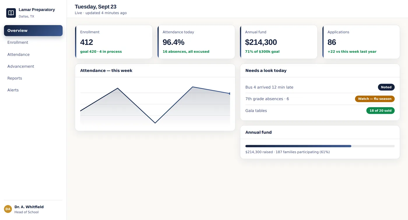The height and width of the screenshot is (220, 408).
Task: Click the Needs a look today heading
Action: 266,71
